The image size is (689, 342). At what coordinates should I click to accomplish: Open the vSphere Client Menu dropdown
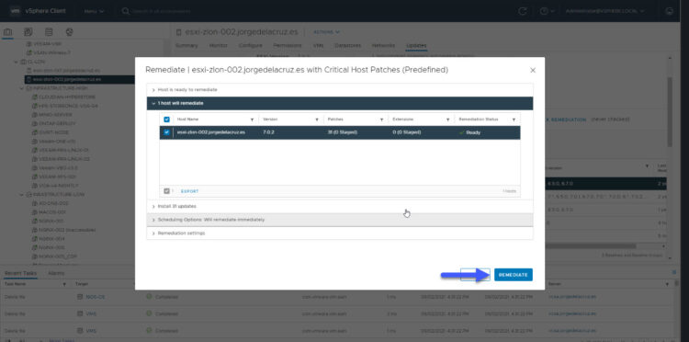tap(95, 11)
